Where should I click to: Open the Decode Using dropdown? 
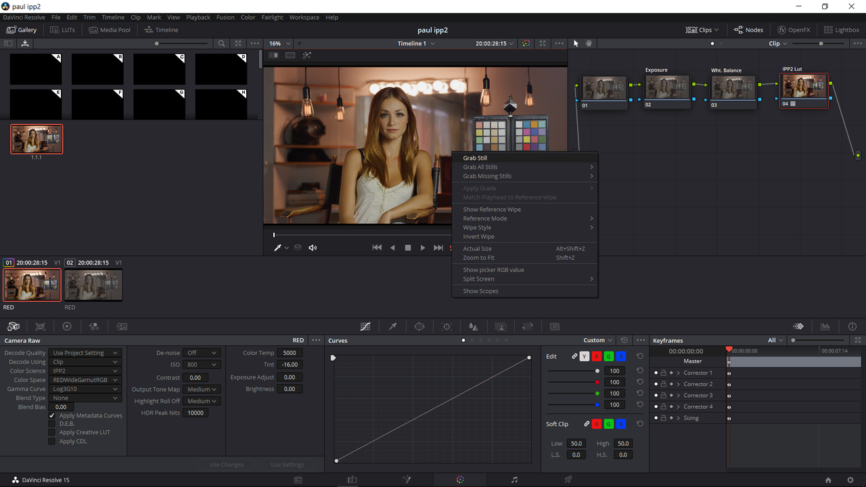click(x=85, y=362)
